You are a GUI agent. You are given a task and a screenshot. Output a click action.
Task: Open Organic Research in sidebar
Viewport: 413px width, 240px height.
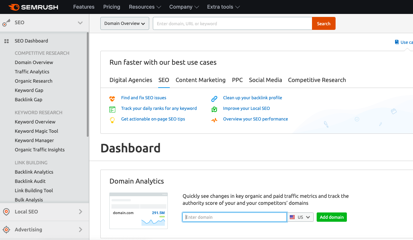pos(34,81)
